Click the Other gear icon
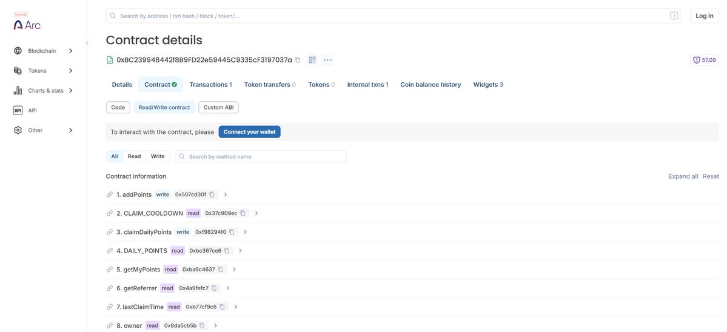727x332 pixels. coord(18,131)
